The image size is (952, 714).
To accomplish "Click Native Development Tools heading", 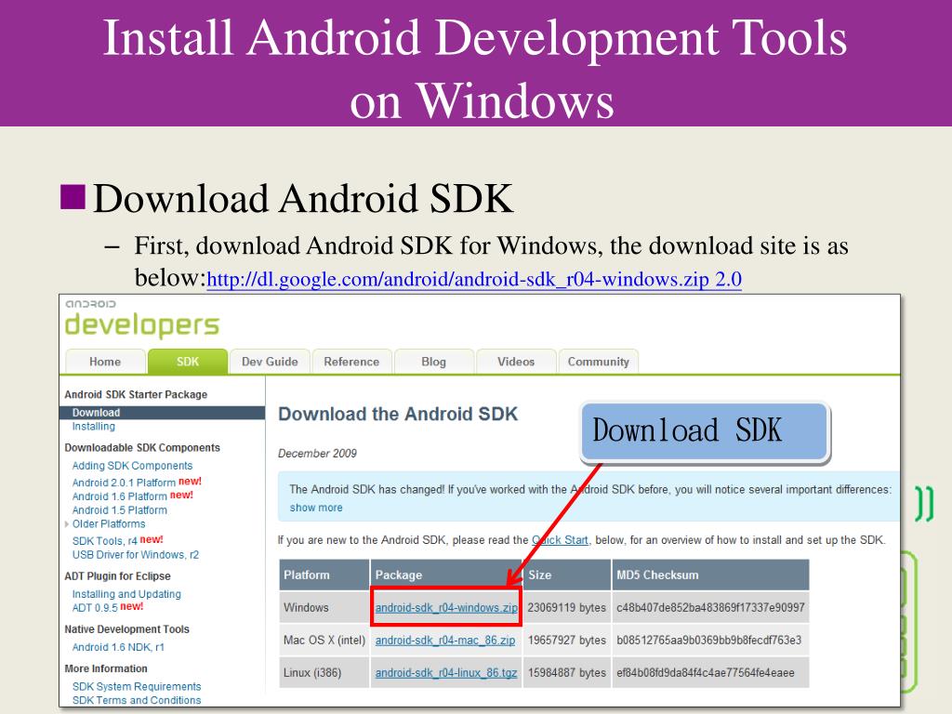I will tap(126, 629).
